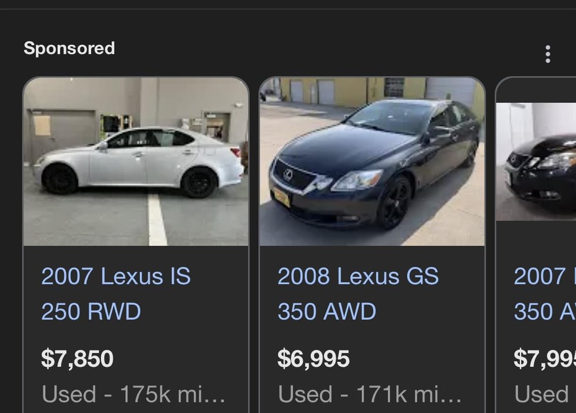The image size is (576, 413).
Task: Click the 'Used' text on third card
Action: (x=541, y=394)
